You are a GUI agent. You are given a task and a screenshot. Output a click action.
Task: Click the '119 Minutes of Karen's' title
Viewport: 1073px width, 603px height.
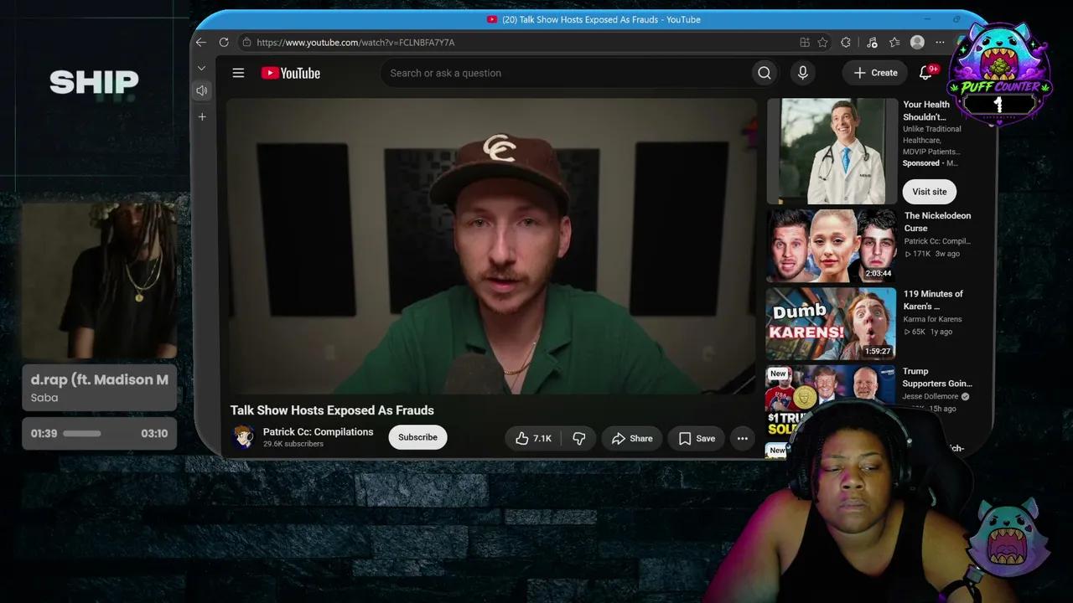click(933, 300)
